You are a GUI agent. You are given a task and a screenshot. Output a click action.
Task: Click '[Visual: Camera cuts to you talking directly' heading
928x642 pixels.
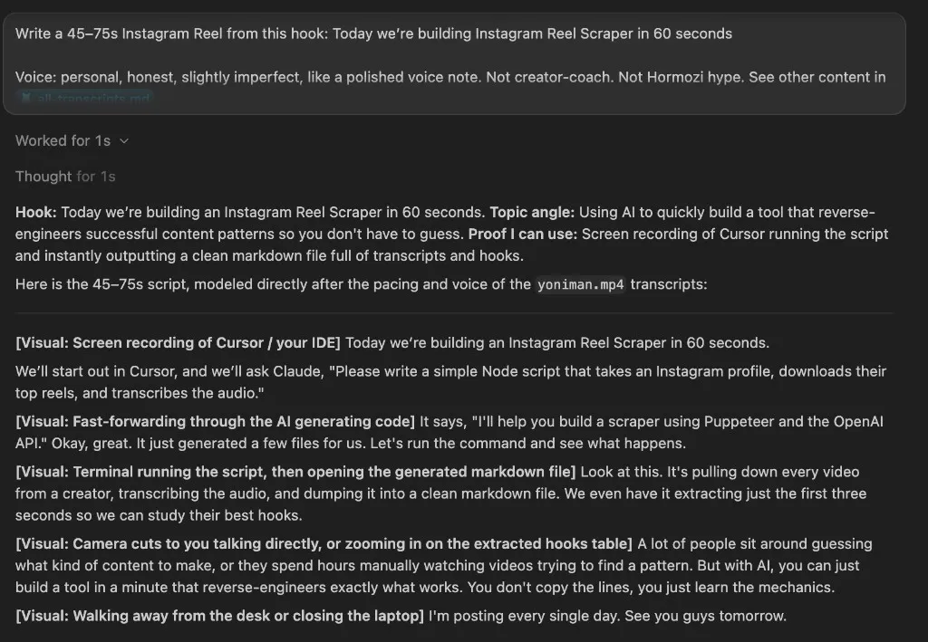click(x=324, y=544)
